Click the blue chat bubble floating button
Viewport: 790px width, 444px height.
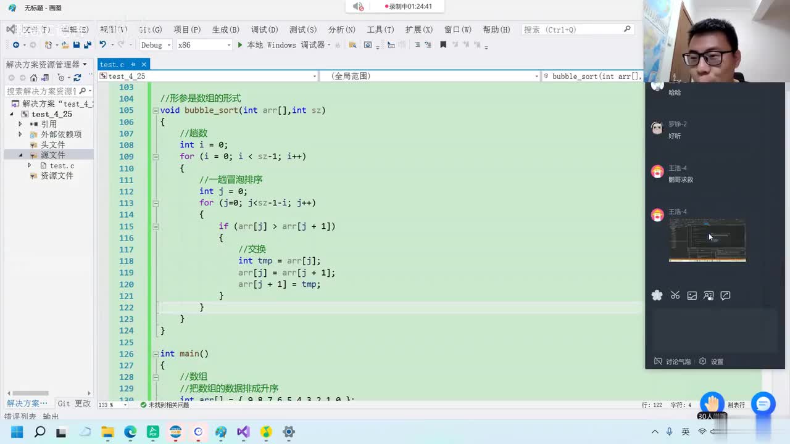(x=763, y=404)
